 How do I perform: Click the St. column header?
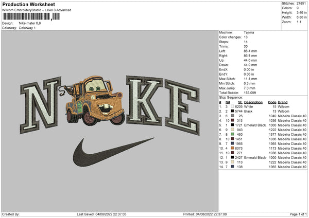(239, 102)
